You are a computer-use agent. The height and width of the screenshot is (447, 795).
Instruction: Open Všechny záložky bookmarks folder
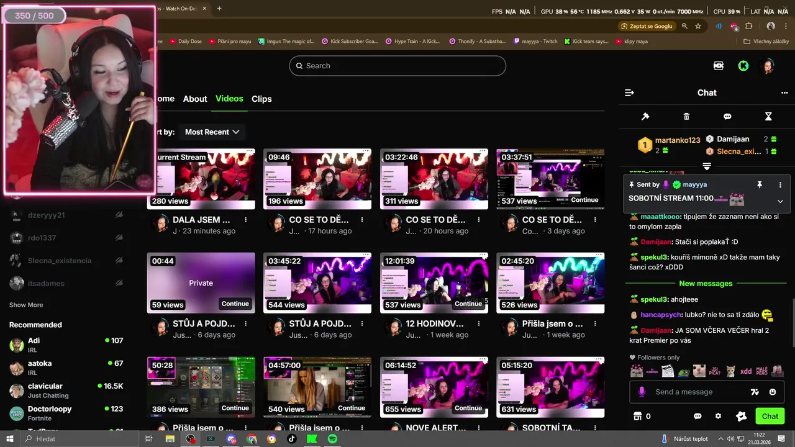pos(766,42)
